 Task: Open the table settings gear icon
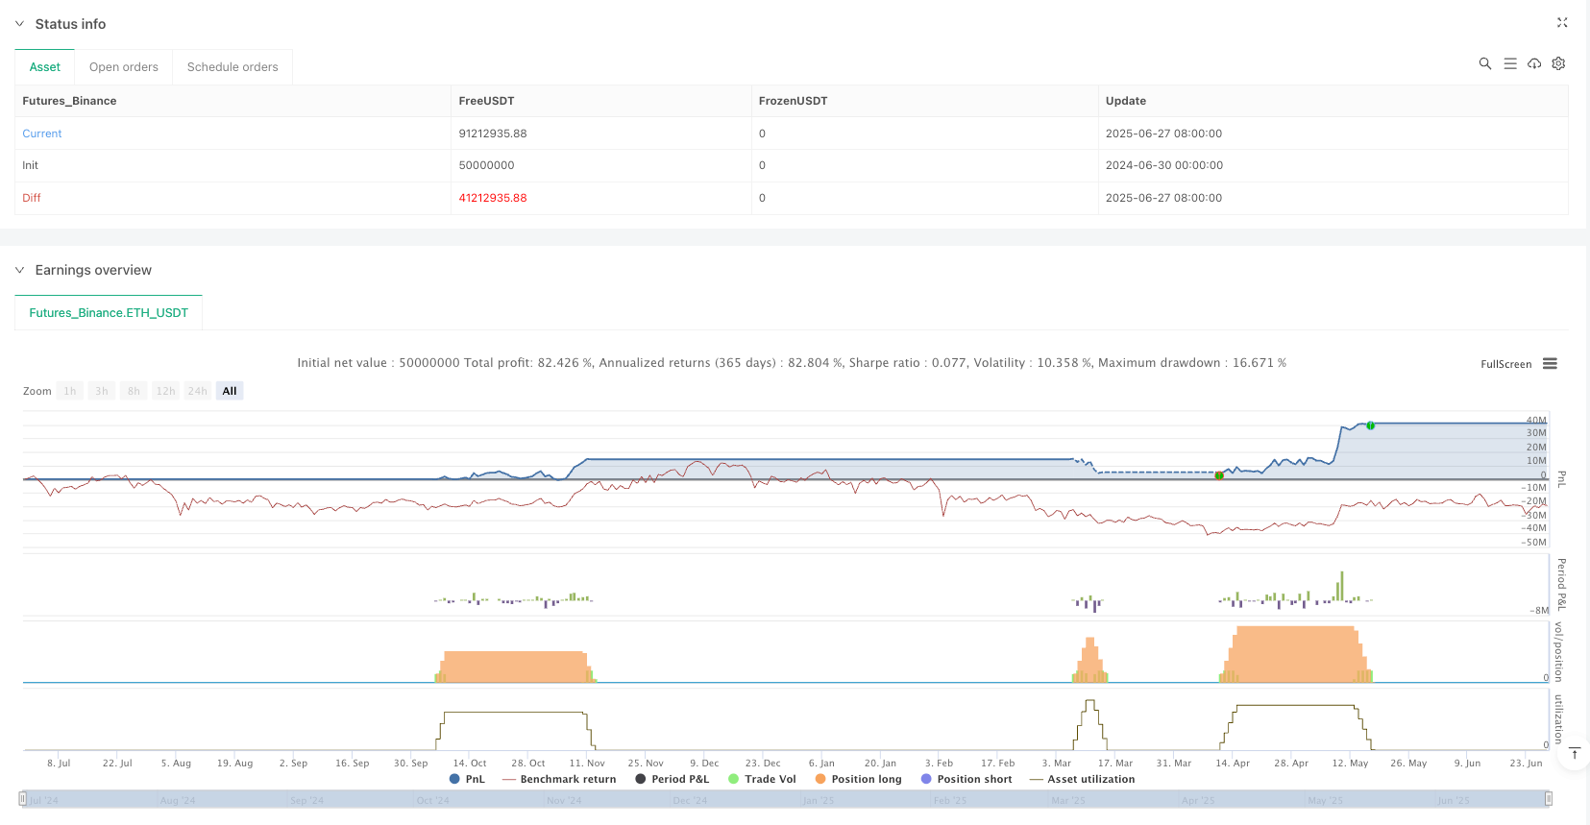tap(1558, 63)
